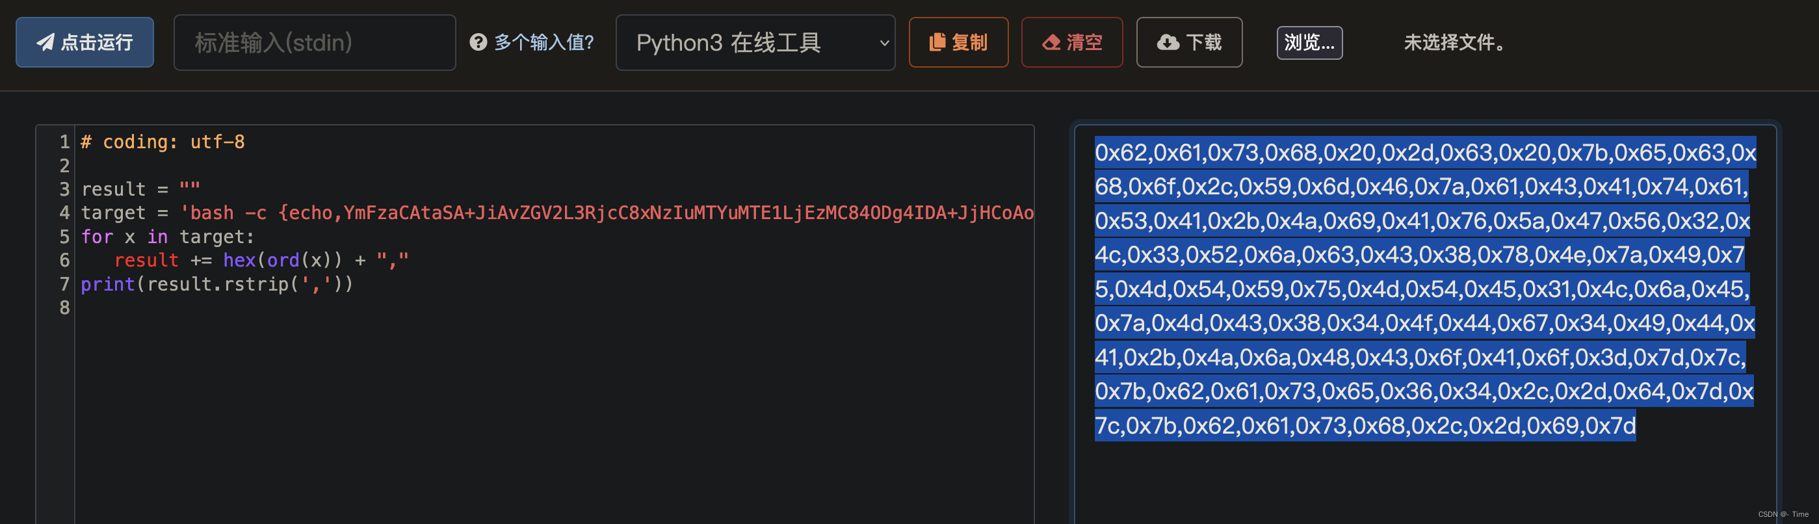Image resolution: width=1819 pixels, height=524 pixels.
Task: Click code line 1 '# coding: utf-8'
Action: coord(163,142)
